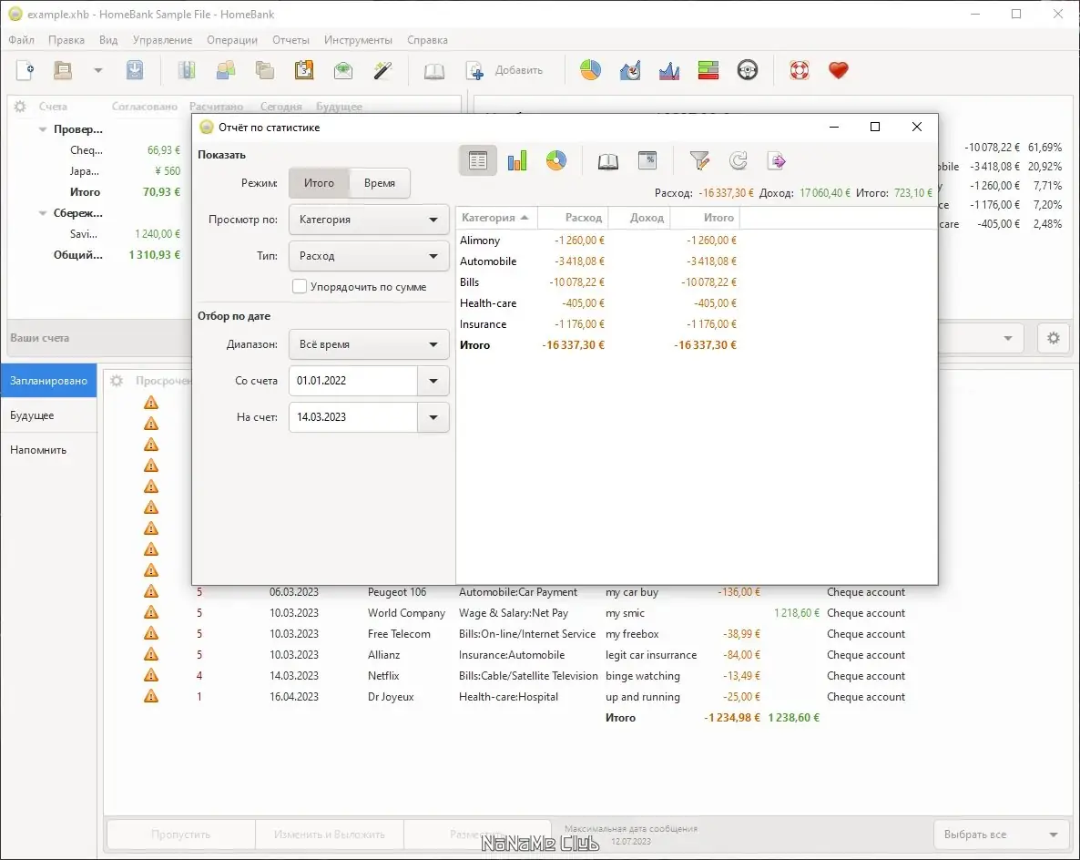Collapse the 'Сбереж...' account group
The height and width of the screenshot is (860, 1080).
coord(43,213)
